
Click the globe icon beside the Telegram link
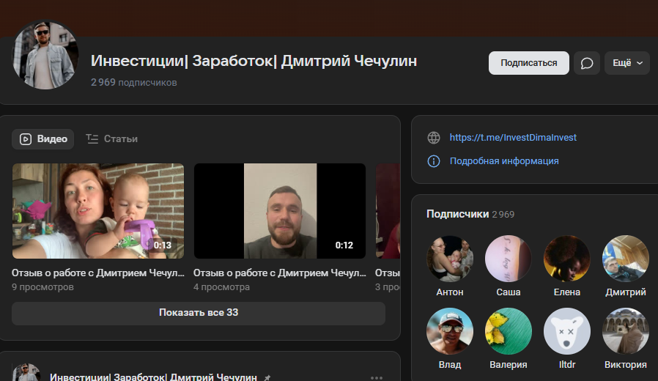point(434,138)
